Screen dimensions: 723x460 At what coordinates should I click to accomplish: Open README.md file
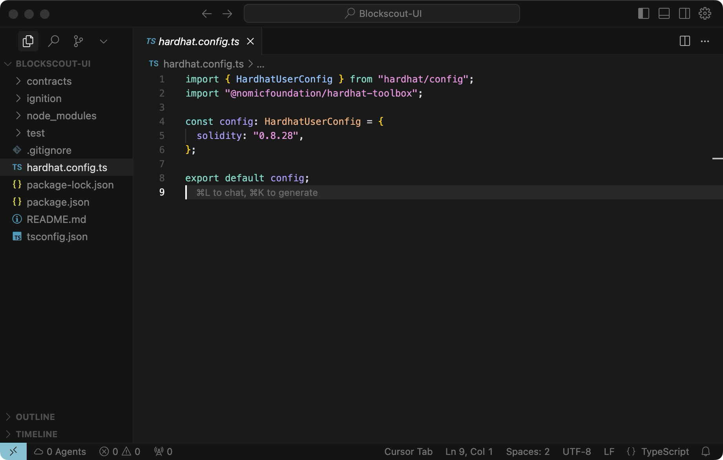tap(66, 219)
